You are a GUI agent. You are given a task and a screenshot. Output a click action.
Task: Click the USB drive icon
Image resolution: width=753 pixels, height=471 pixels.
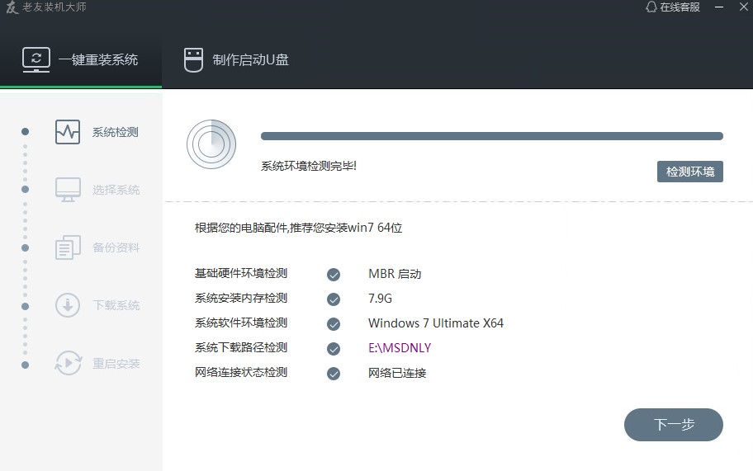[x=193, y=60]
